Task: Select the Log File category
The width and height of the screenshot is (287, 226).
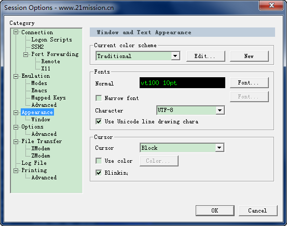Action: coord(34,163)
